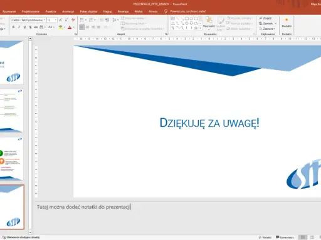The image size is (321, 240).
Task: Open Widok ribbon tab
Action: [x=139, y=11]
